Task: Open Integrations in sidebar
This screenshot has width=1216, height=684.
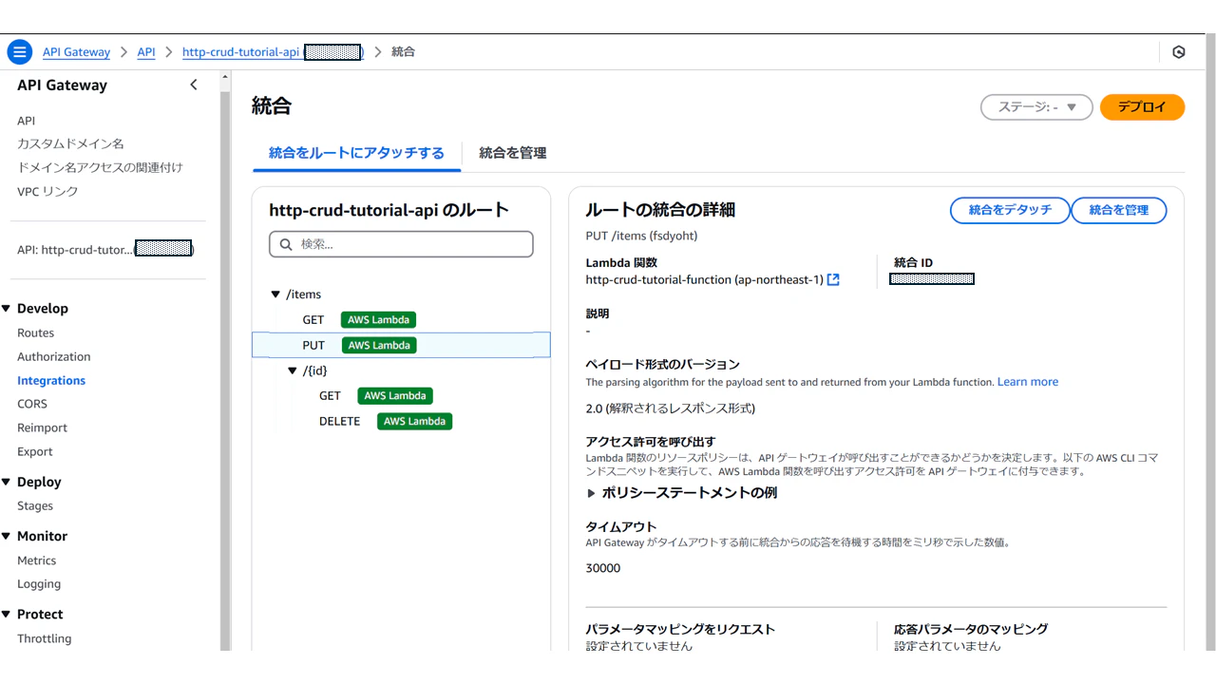Action: tap(51, 381)
